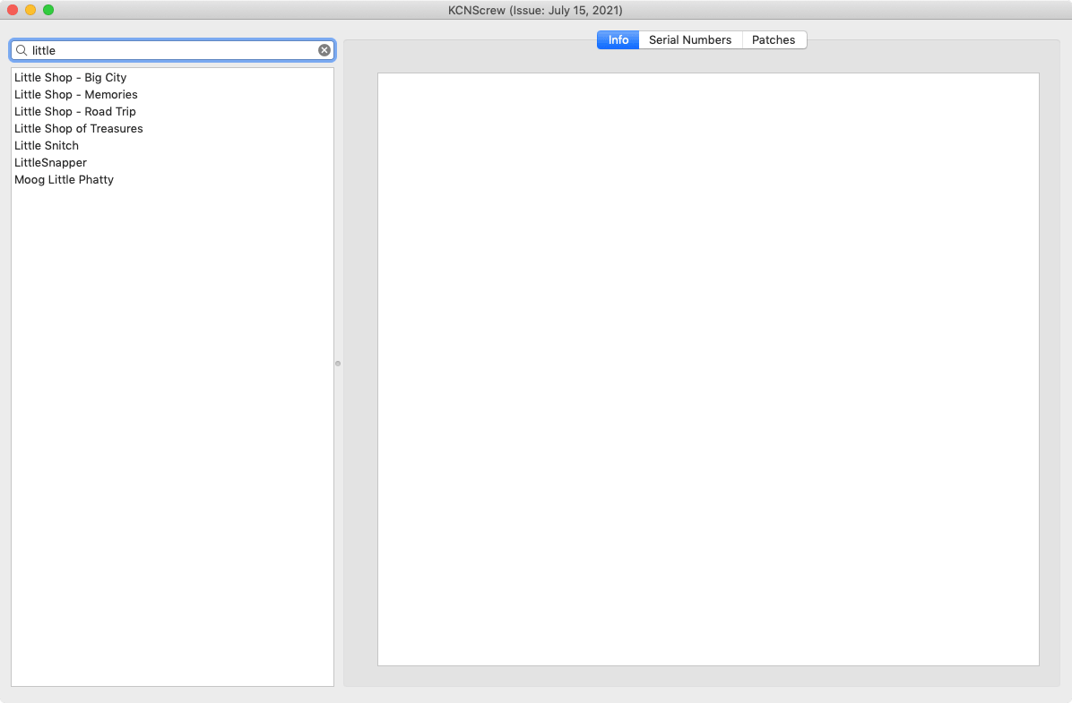Clear the search text with the X button
1072x703 pixels.
(x=324, y=50)
